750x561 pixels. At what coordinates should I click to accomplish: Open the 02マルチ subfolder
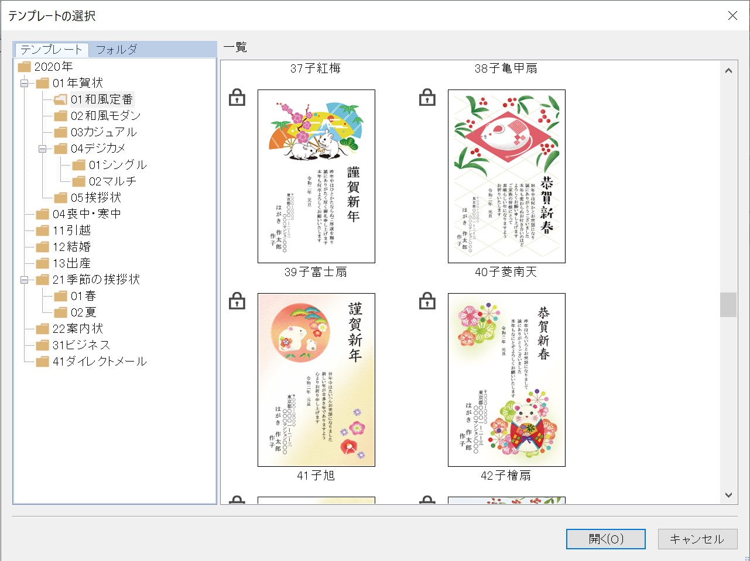[x=104, y=181]
